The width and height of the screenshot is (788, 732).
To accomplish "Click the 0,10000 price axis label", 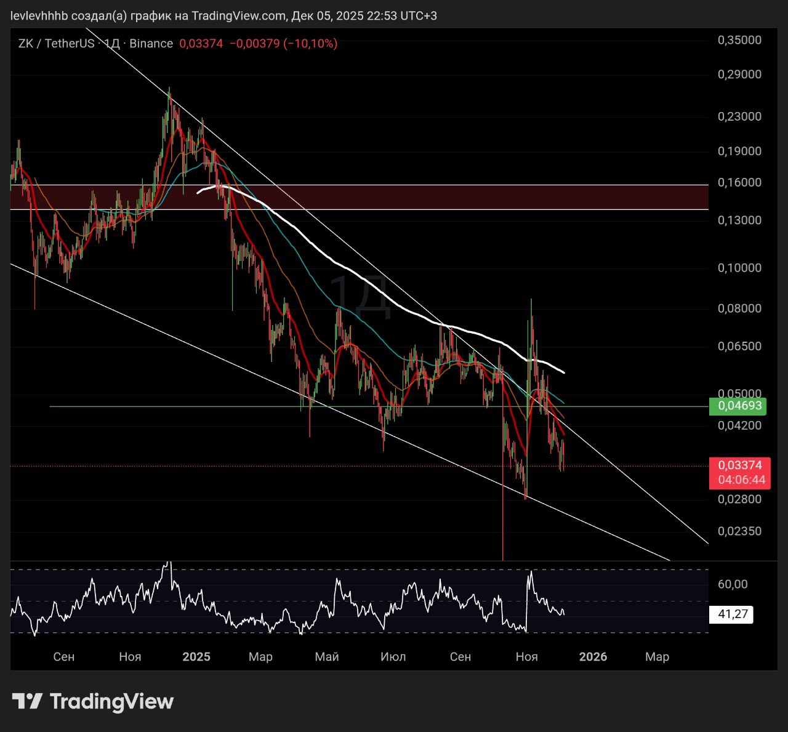I will point(739,268).
